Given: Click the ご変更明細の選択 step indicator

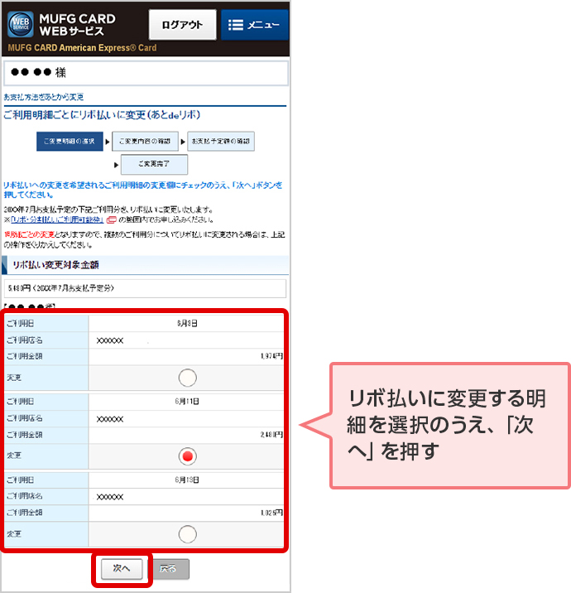Looking at the screenshot, I should tap(70, 142).
